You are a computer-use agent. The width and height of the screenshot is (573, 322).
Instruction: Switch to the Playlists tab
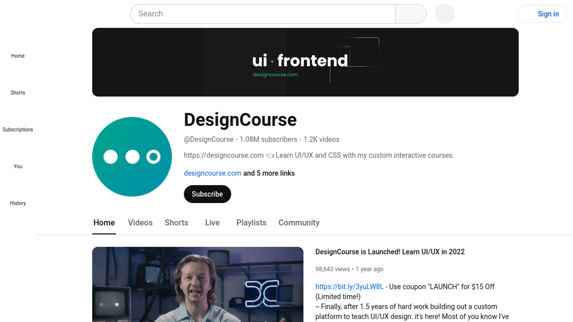tap(251, 223)
